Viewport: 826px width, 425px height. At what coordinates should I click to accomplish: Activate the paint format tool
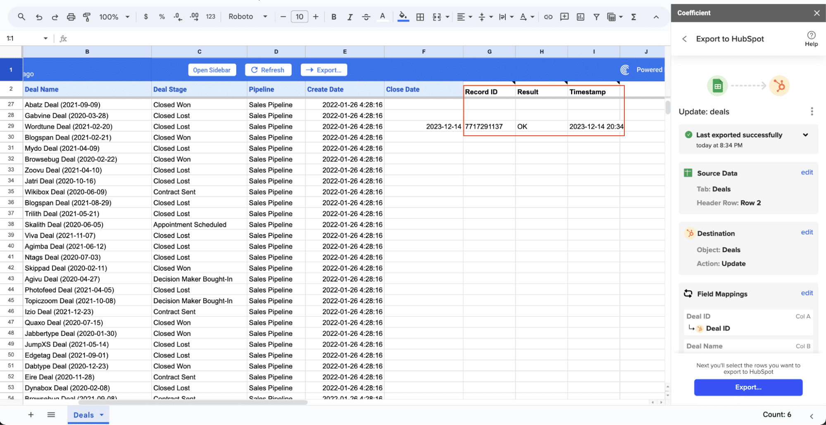pyautogui.click(x=87, y=17)
